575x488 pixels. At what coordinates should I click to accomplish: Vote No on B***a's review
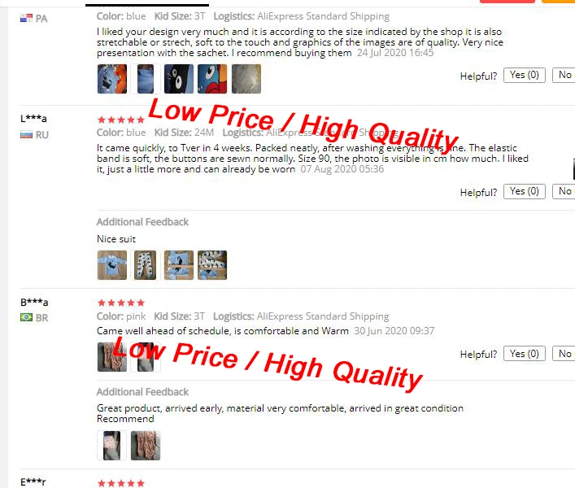pos(564,354)
